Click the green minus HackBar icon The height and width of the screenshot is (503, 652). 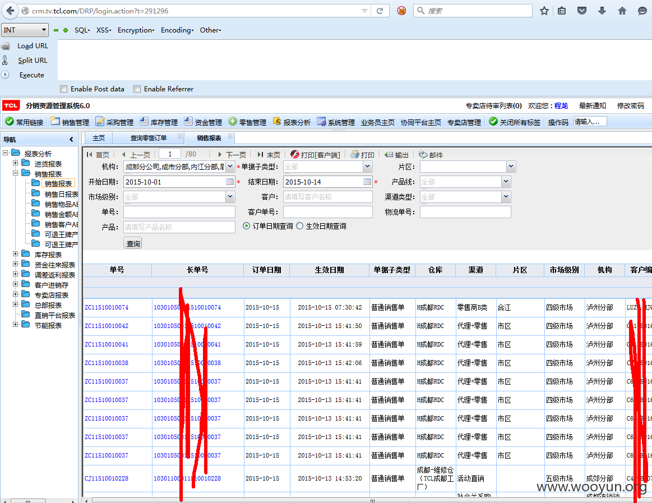[56, 30]
